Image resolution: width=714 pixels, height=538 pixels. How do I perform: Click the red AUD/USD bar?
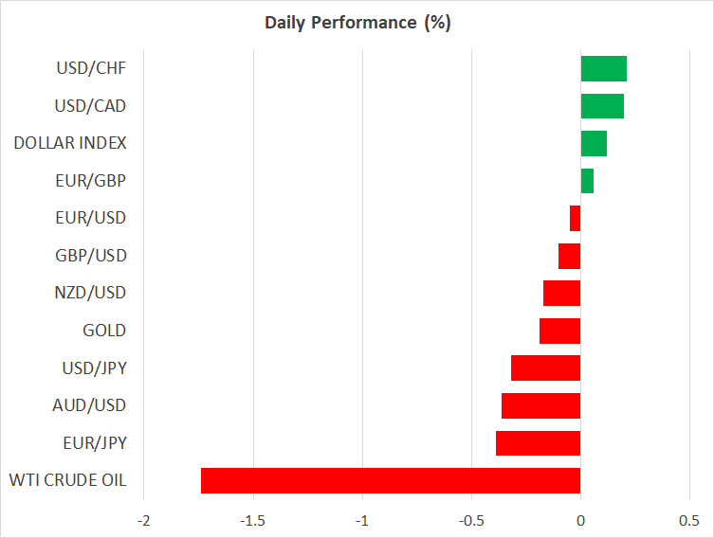[540, 405]
